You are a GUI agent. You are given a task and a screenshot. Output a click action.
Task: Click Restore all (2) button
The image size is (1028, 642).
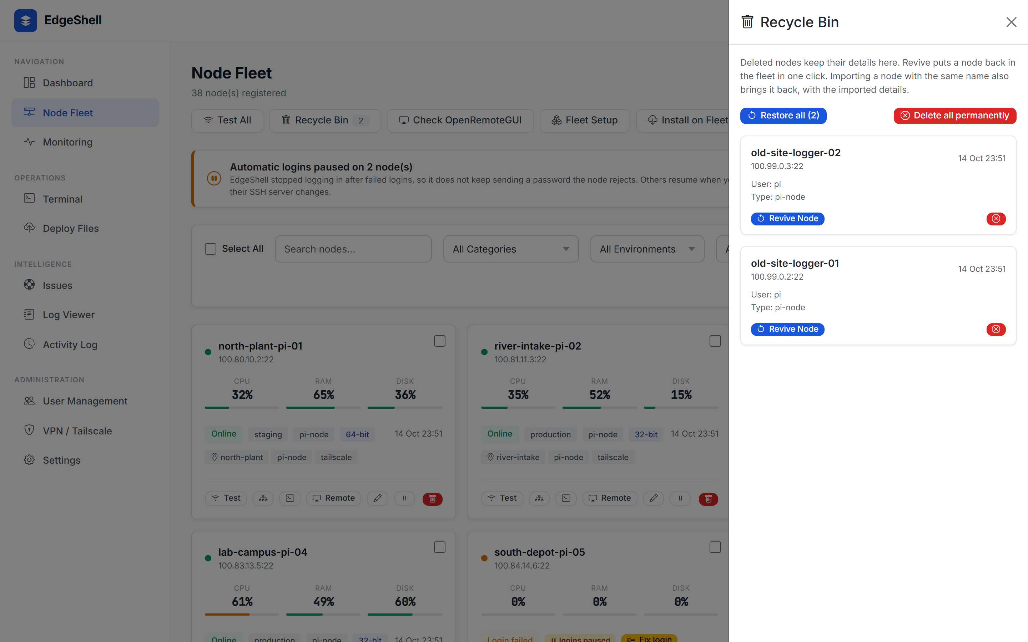click(783, 116)
